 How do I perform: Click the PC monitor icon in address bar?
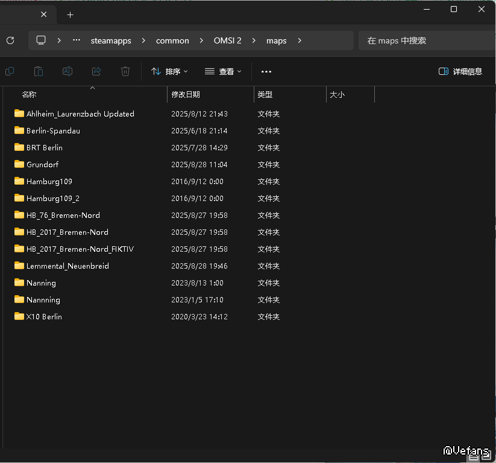41,40
